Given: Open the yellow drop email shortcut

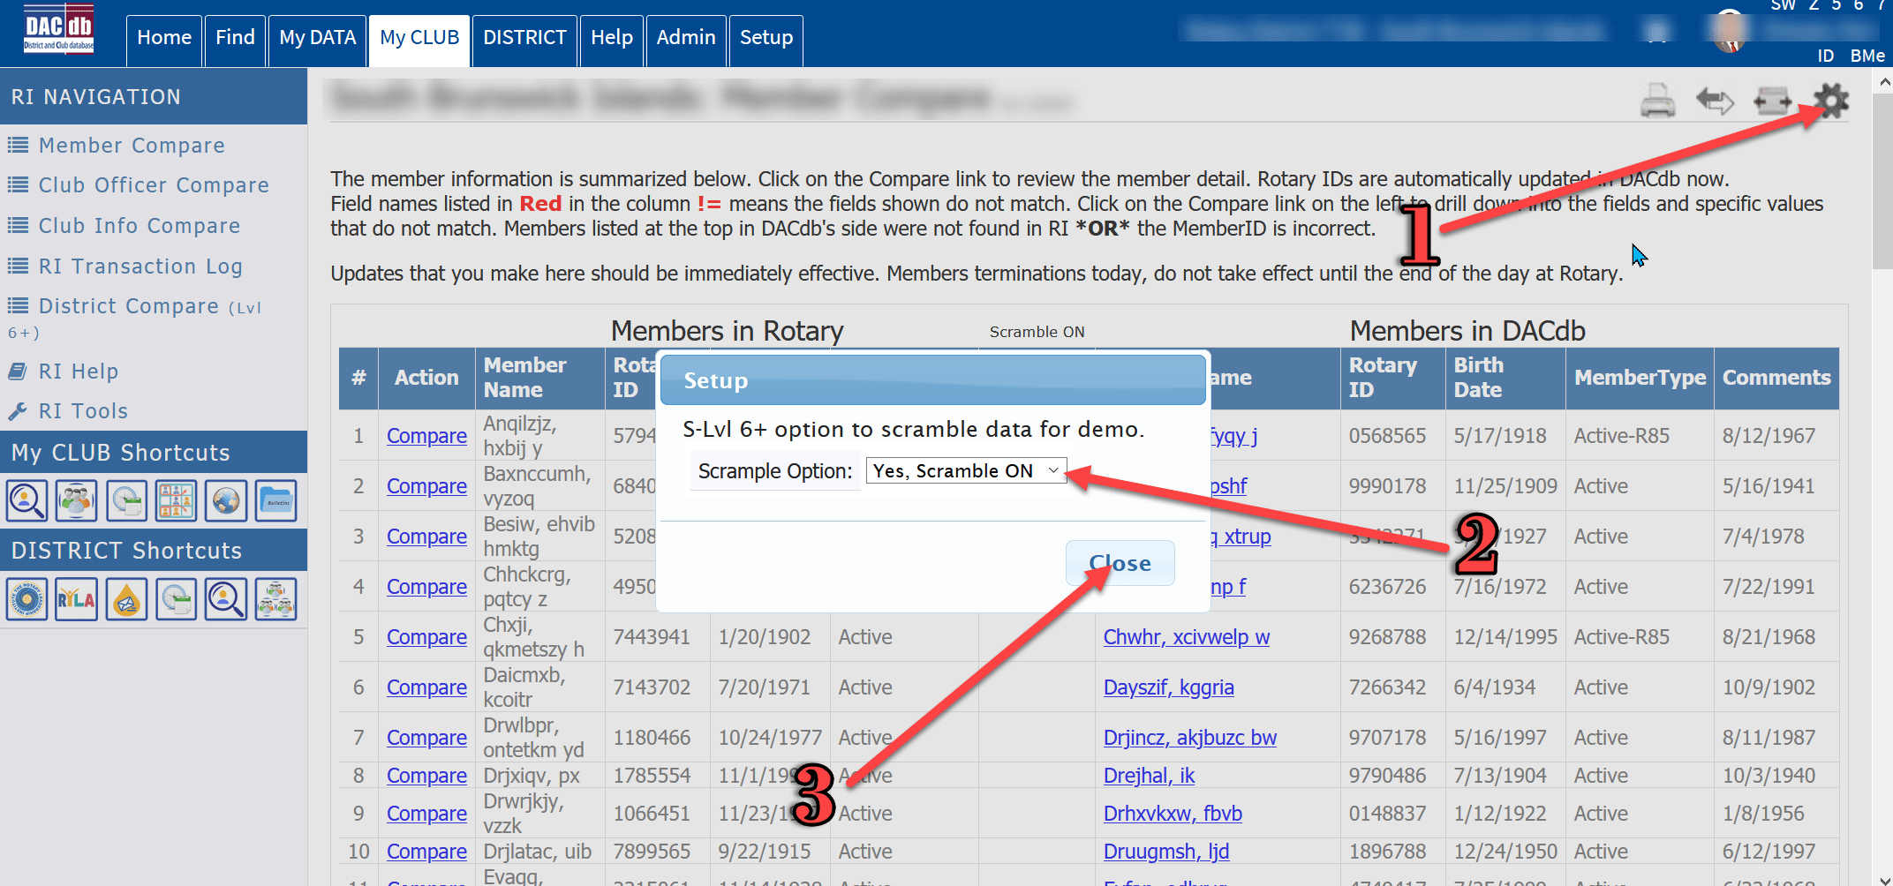Looking at the screenshot, I should coord(126,600).
